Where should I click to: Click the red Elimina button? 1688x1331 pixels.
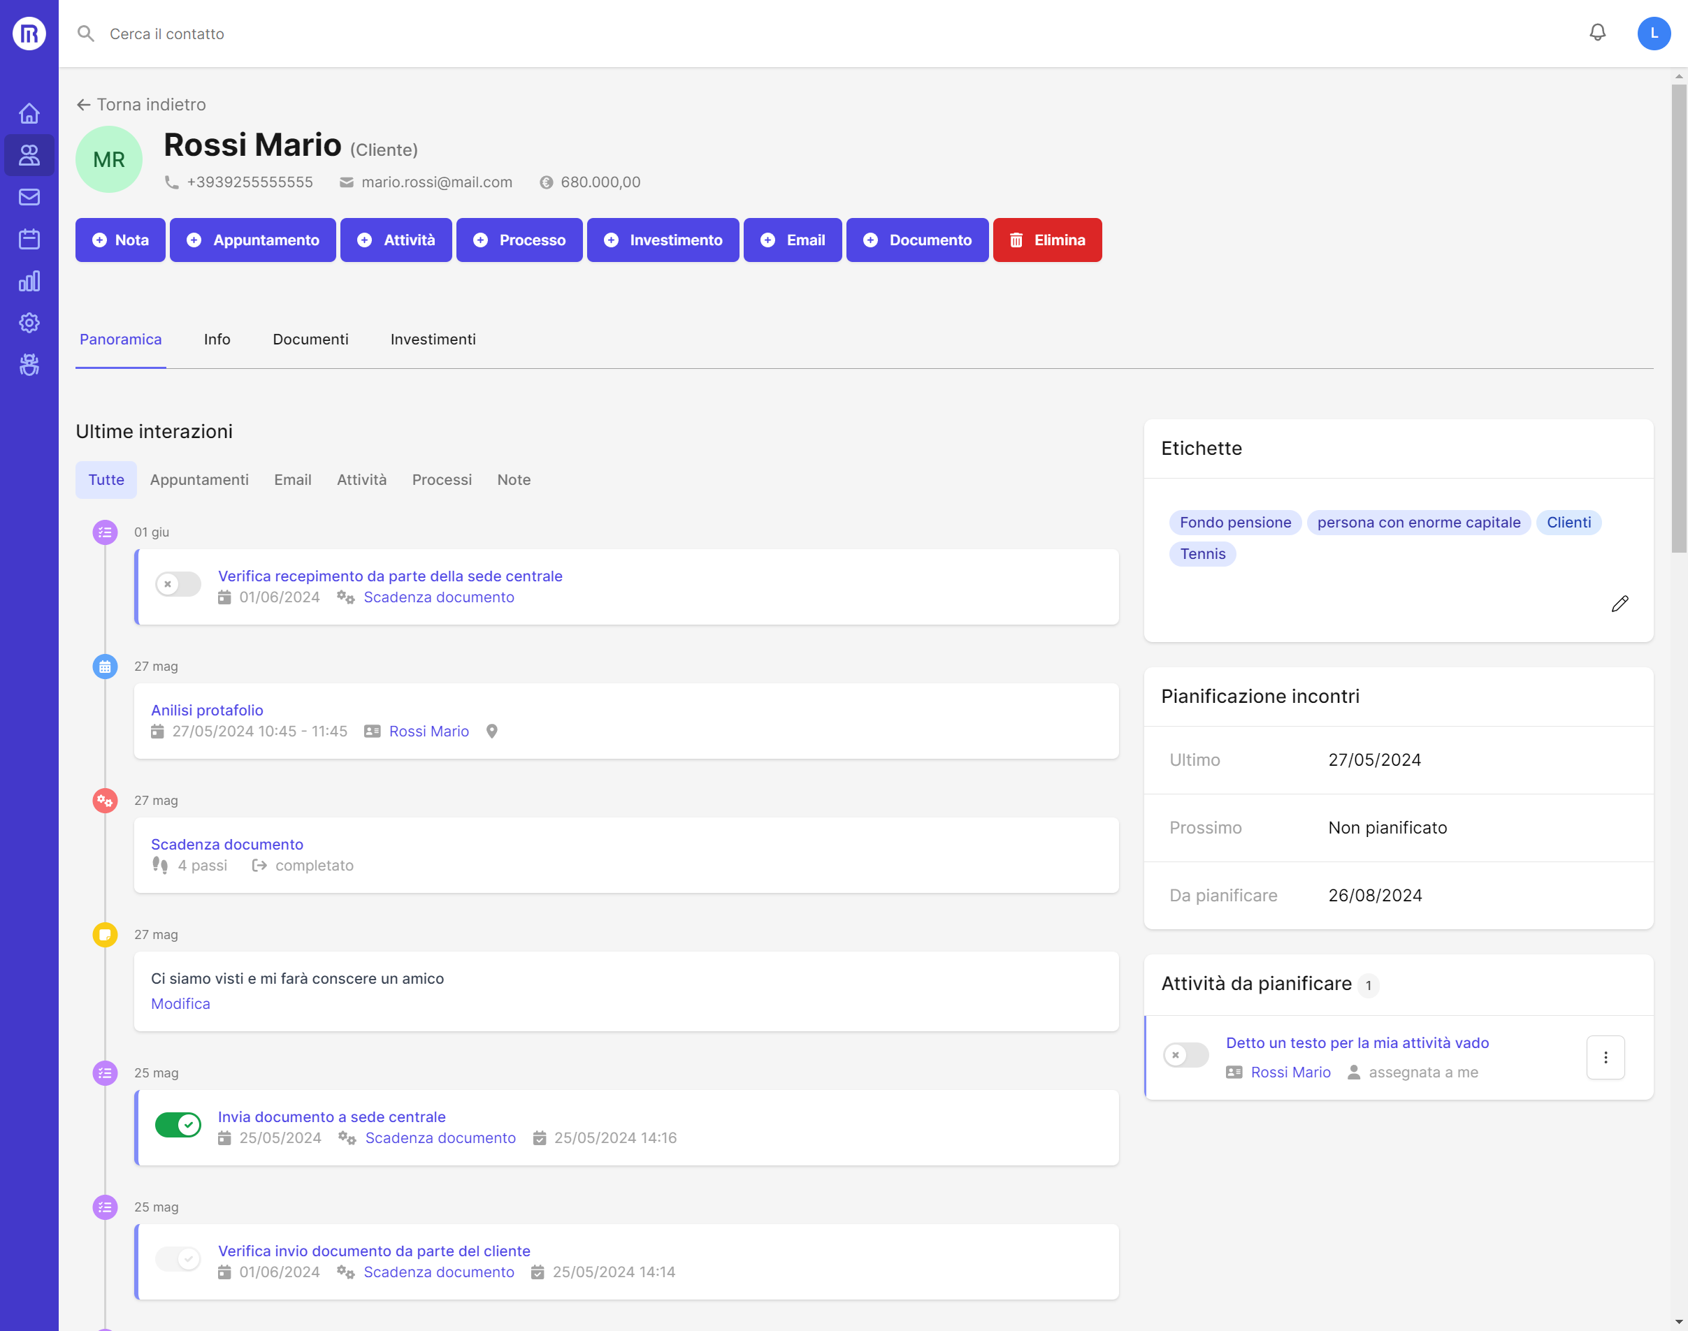1046,240
